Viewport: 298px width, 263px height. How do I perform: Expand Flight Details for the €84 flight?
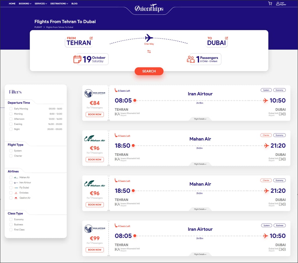point(200,119)
